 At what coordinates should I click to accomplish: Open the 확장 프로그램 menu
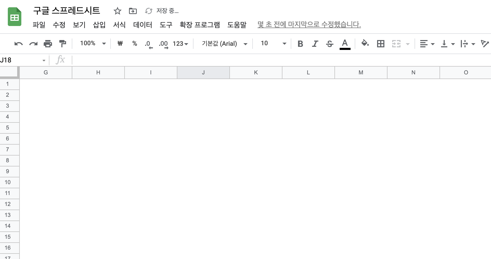tap(200, 25)
